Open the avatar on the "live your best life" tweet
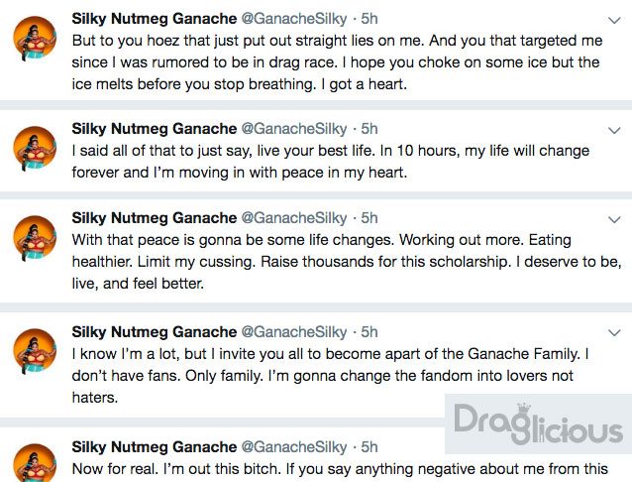Viewport: 632px width, 482px height. [x=35, y=148]
